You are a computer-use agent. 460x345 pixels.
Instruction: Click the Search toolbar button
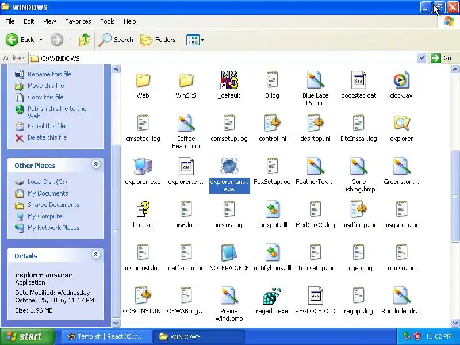tap(116, 40)
